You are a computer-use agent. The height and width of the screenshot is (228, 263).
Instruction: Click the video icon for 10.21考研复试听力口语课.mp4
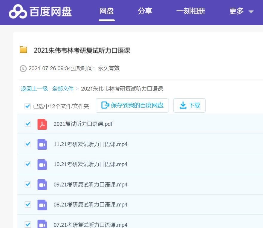click(x=42, y=164)
